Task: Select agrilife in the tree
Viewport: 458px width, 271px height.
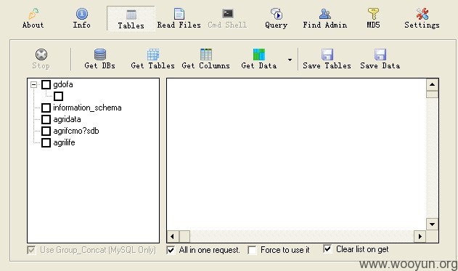Action: pyautogui.click(x=64, y=142)
